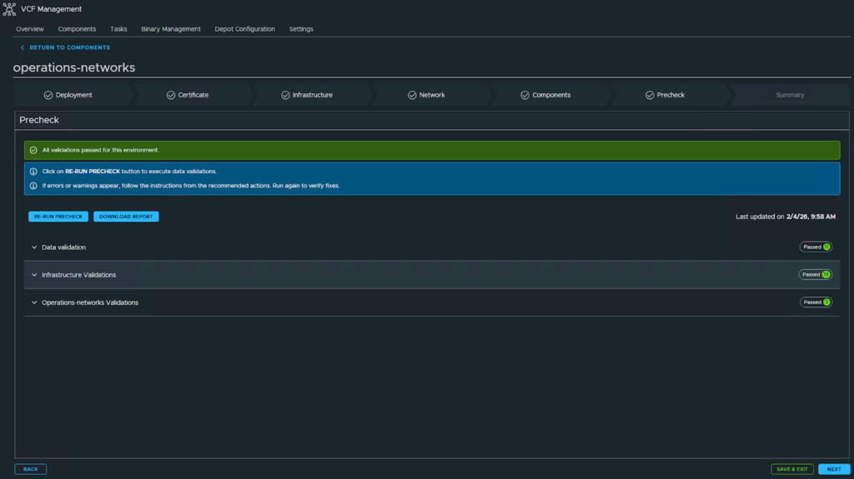Open the Components tab in top navigation
This screenshot has width=854, height=479.
(77, 29)
